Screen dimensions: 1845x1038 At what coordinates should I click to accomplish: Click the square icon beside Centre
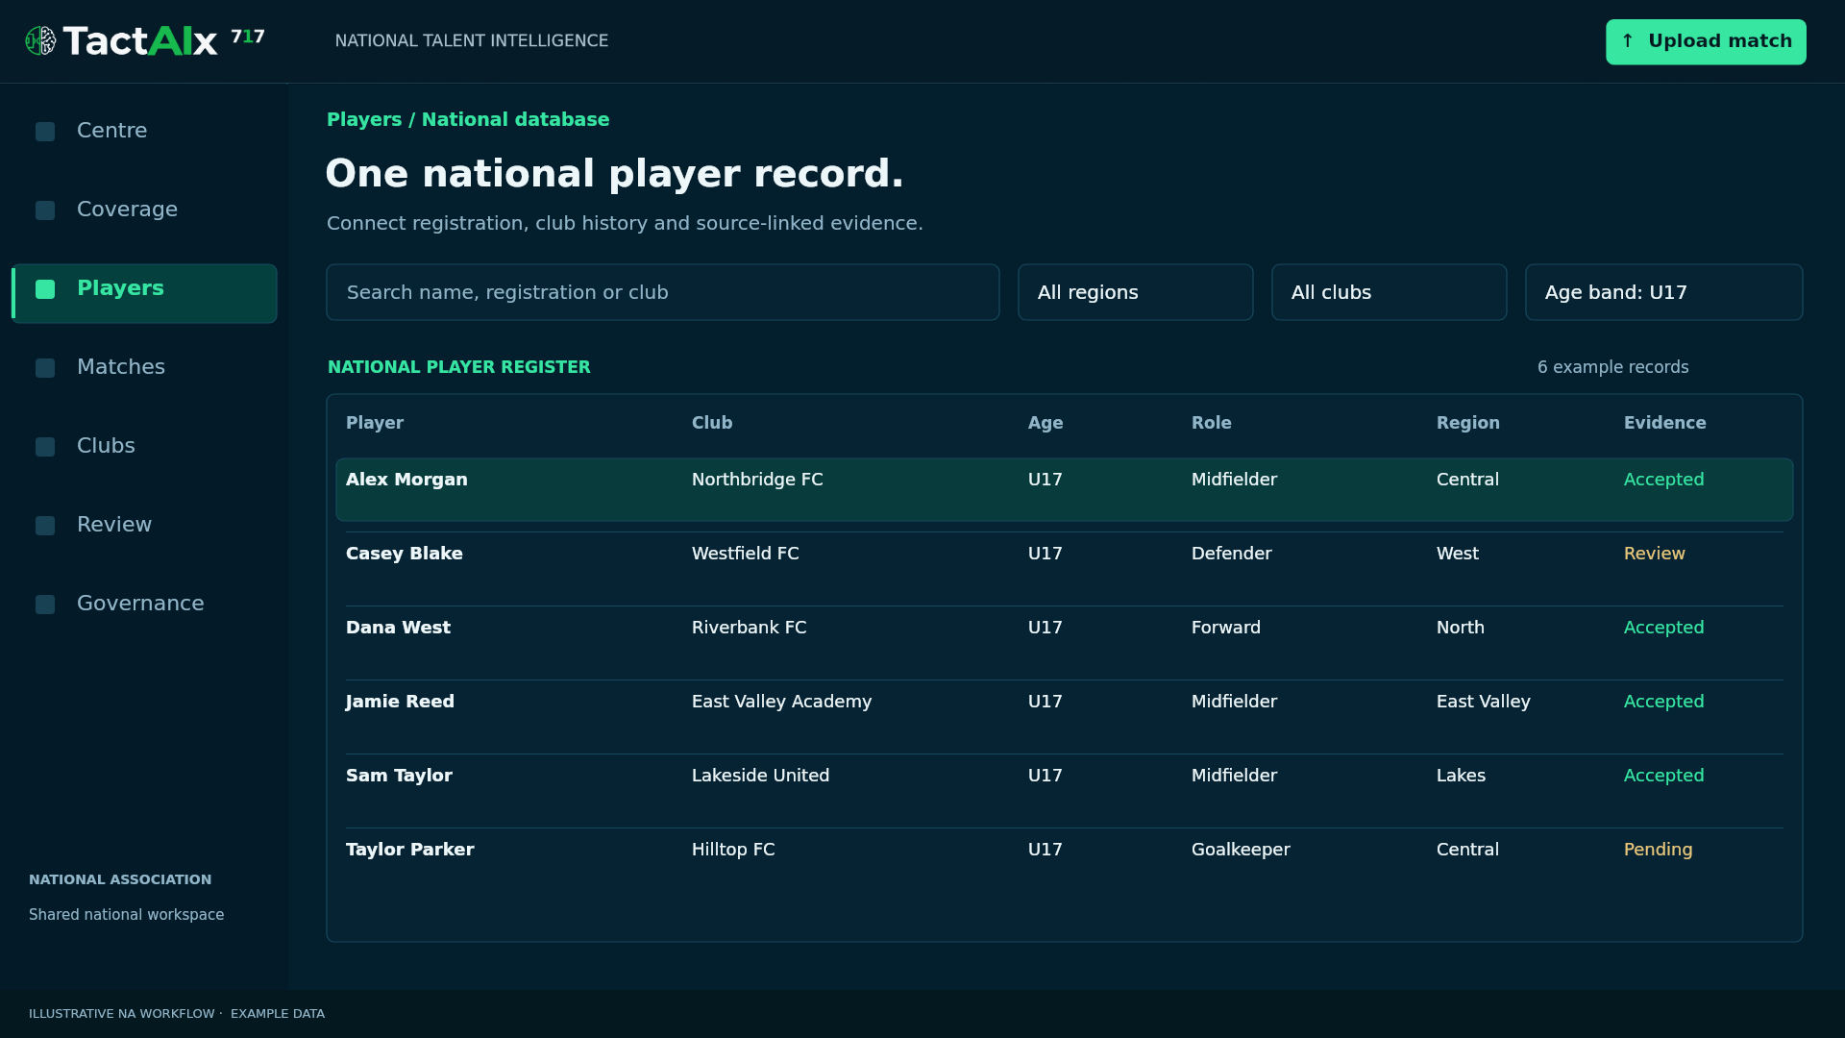click(45, 132)
